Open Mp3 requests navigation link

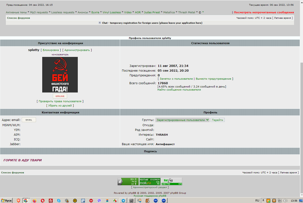pos(39,12)
